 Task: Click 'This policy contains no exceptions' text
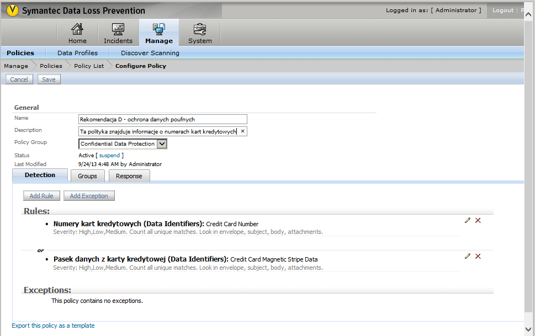point(97,301)
